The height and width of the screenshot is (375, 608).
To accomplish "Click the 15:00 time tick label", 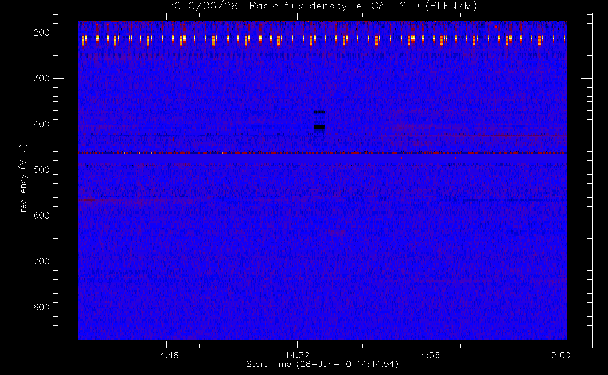I will point(558,355).
